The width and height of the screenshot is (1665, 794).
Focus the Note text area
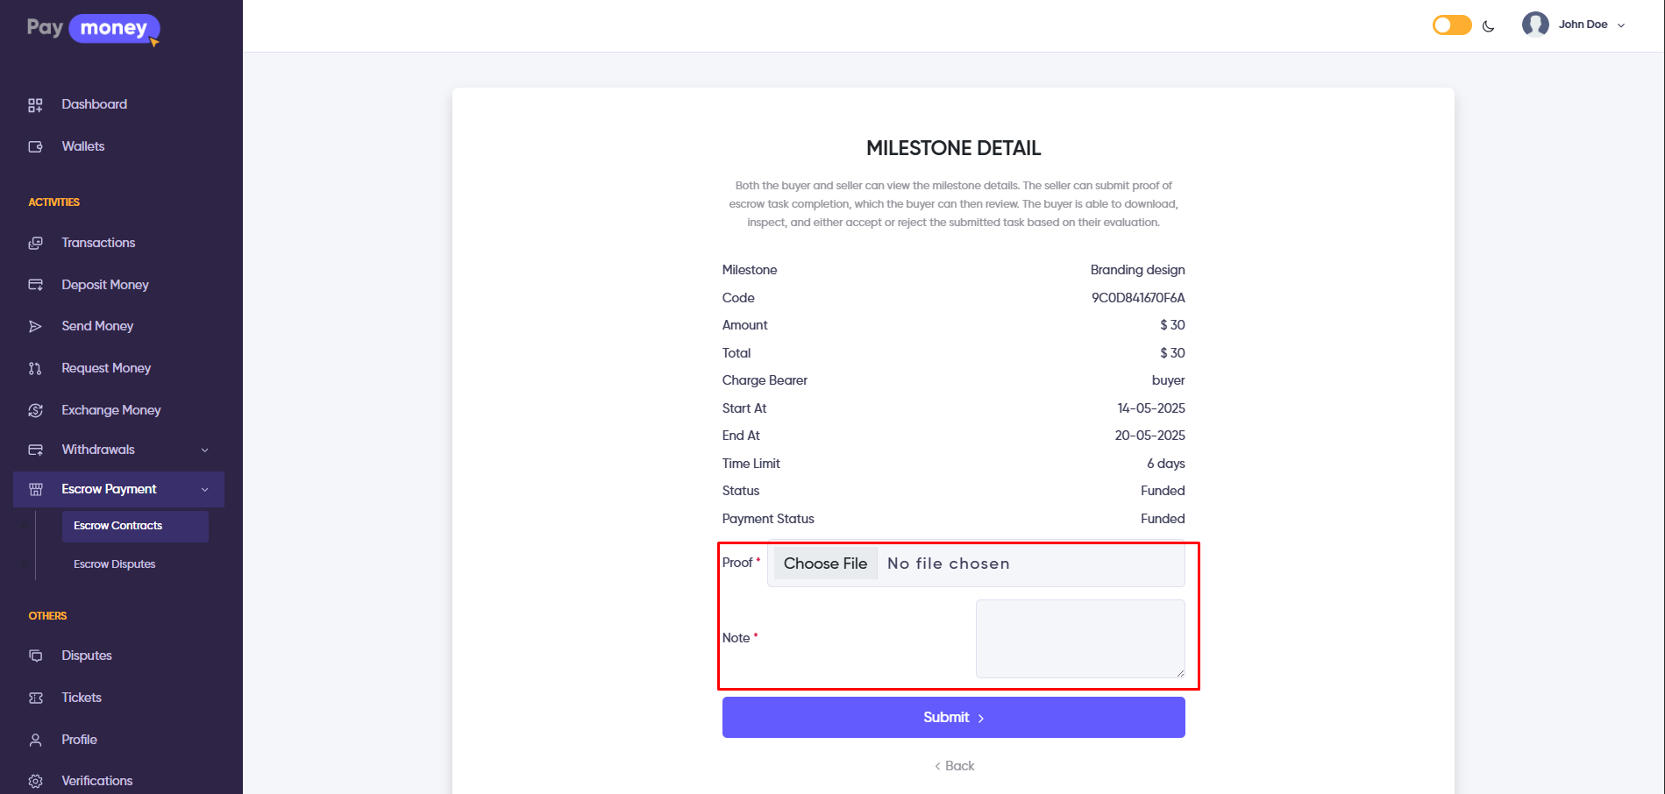pyautogui.click(x=1079, y=638)
